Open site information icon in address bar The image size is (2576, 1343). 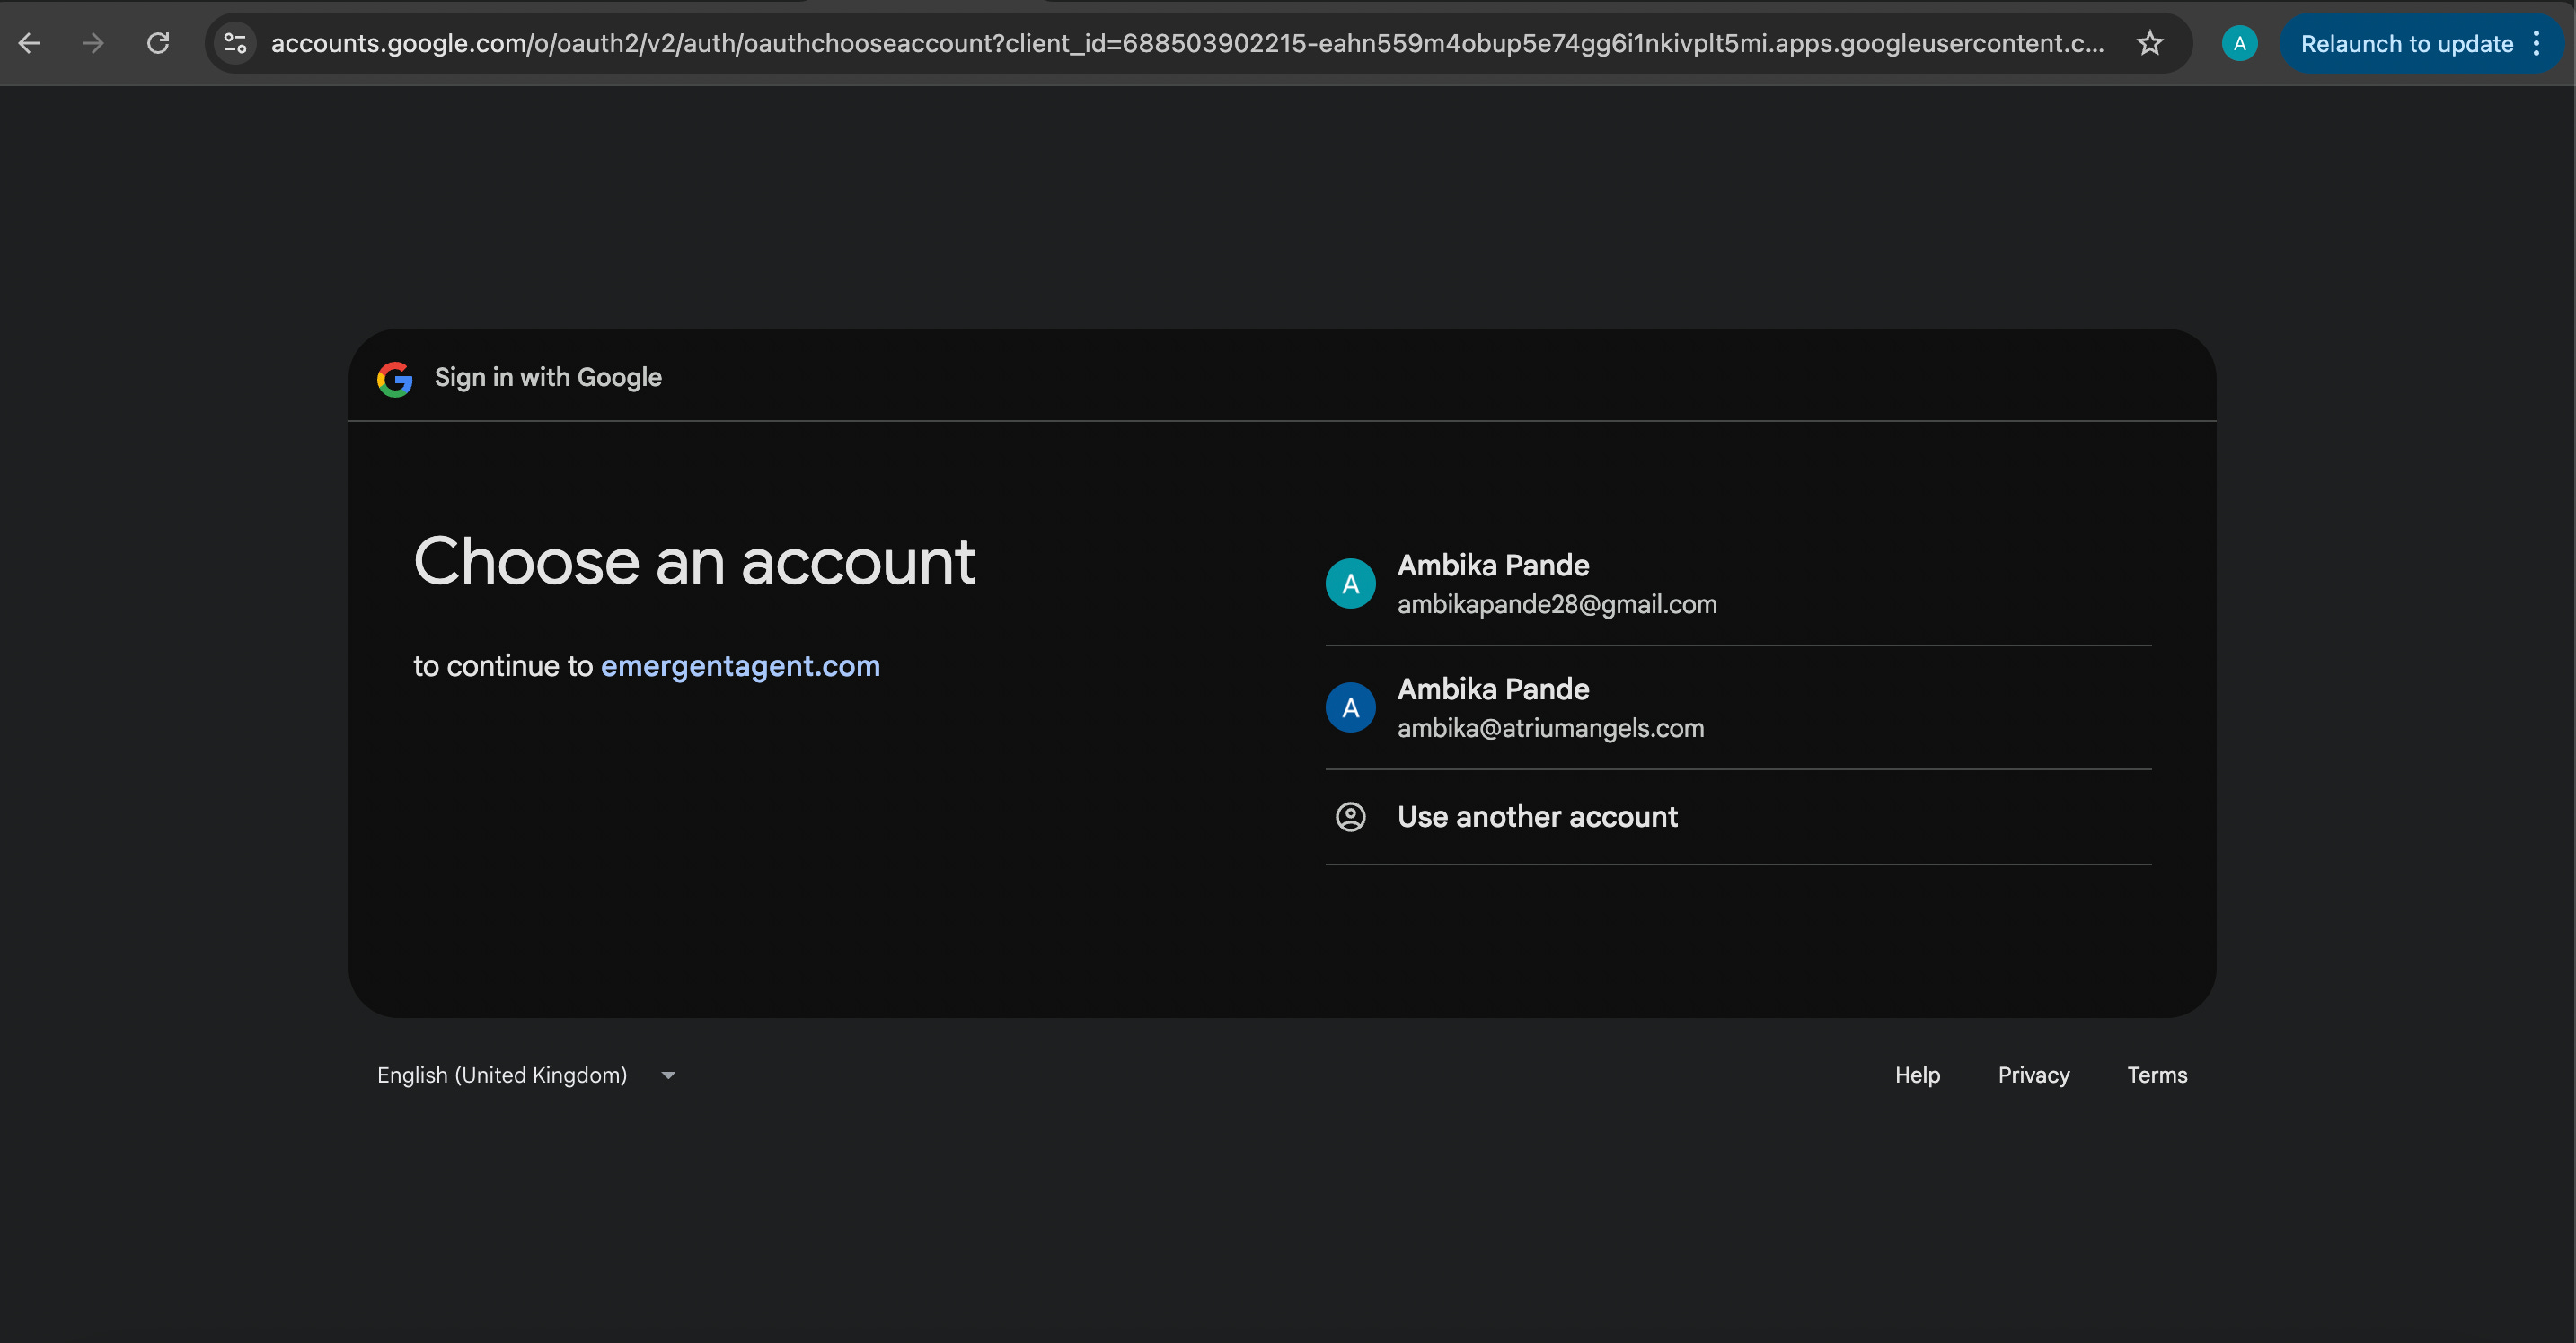click(236, 43)
